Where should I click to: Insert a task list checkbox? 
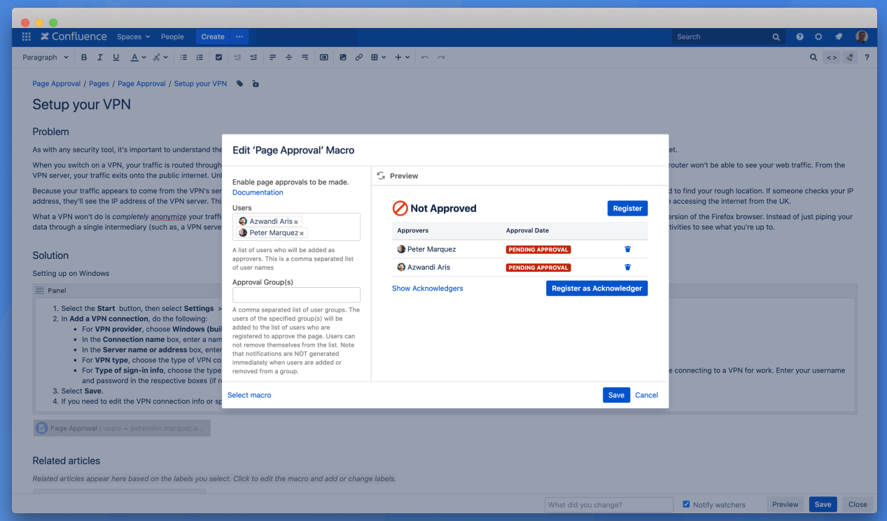219,57
